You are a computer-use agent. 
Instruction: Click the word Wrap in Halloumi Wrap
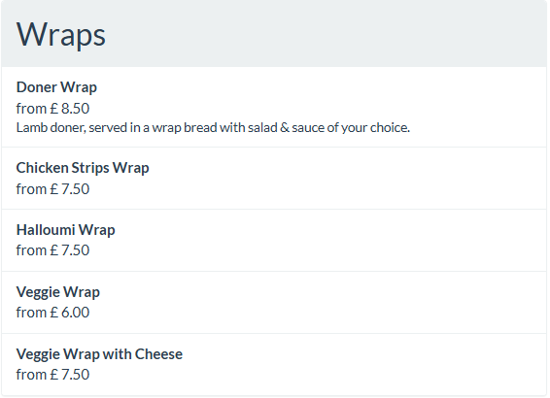96,230
